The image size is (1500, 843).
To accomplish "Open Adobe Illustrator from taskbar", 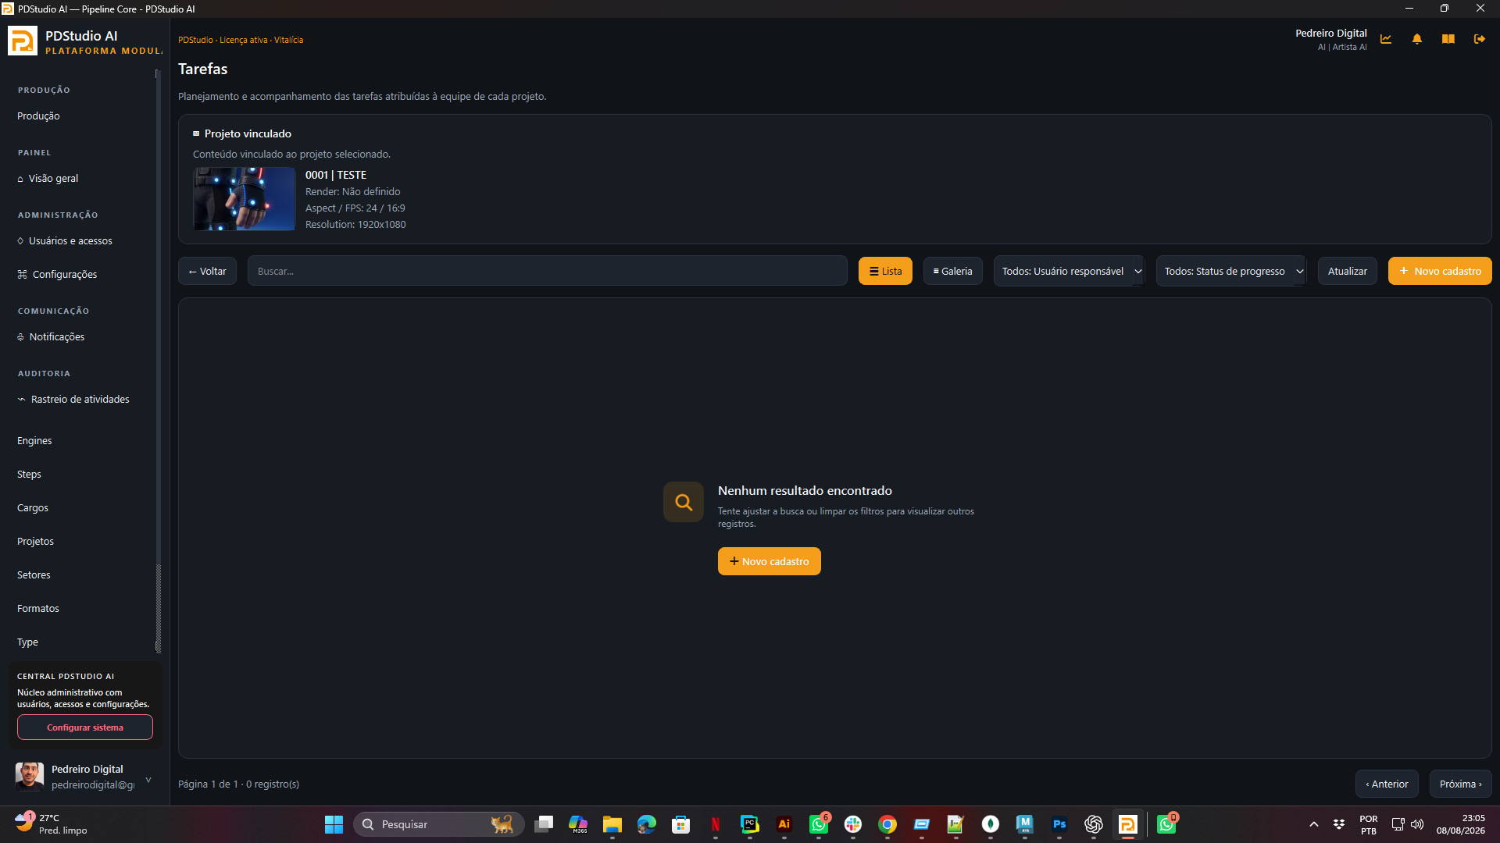I will (x=784, y=824).
